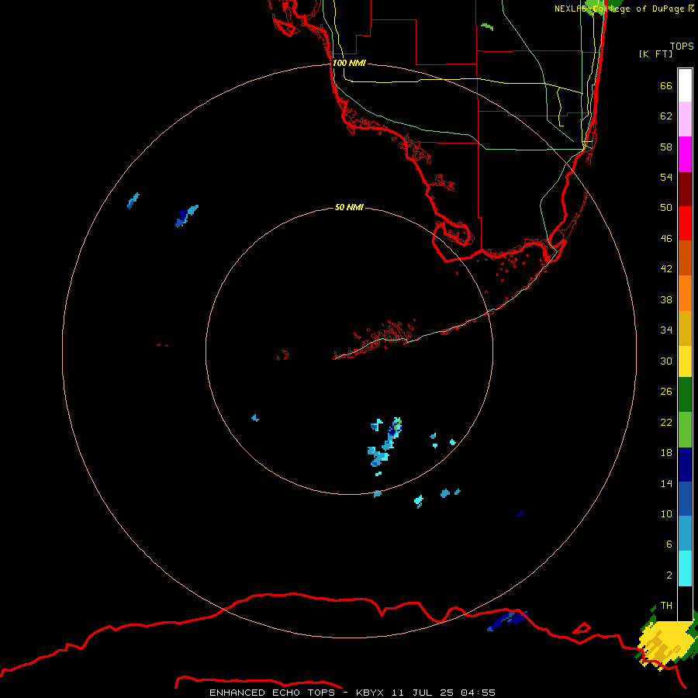Click the legend value "26"
Viewport: 698px width, 698px height.
(x=666, y=392)
